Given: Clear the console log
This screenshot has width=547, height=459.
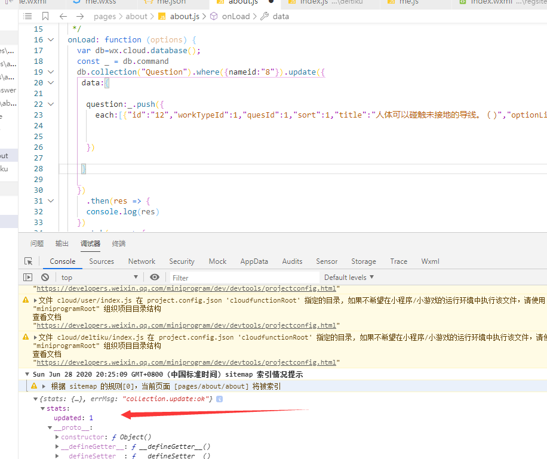Looking at the screenshot, I should click(45, 278).
